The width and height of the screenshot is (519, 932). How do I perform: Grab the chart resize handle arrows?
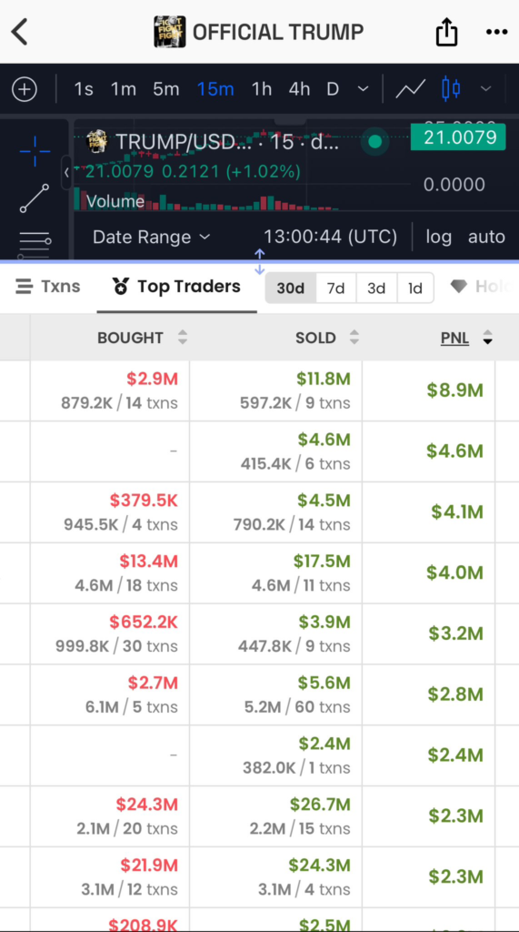pyautogui.click(x=260, y=262)
